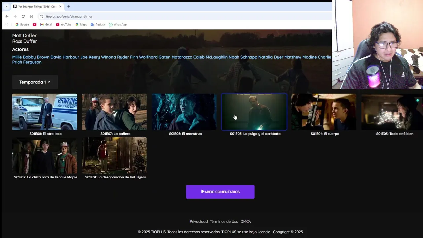Click the S01E04: El cuerpo title
Screen dimensions: 423x238
[325, 134]
